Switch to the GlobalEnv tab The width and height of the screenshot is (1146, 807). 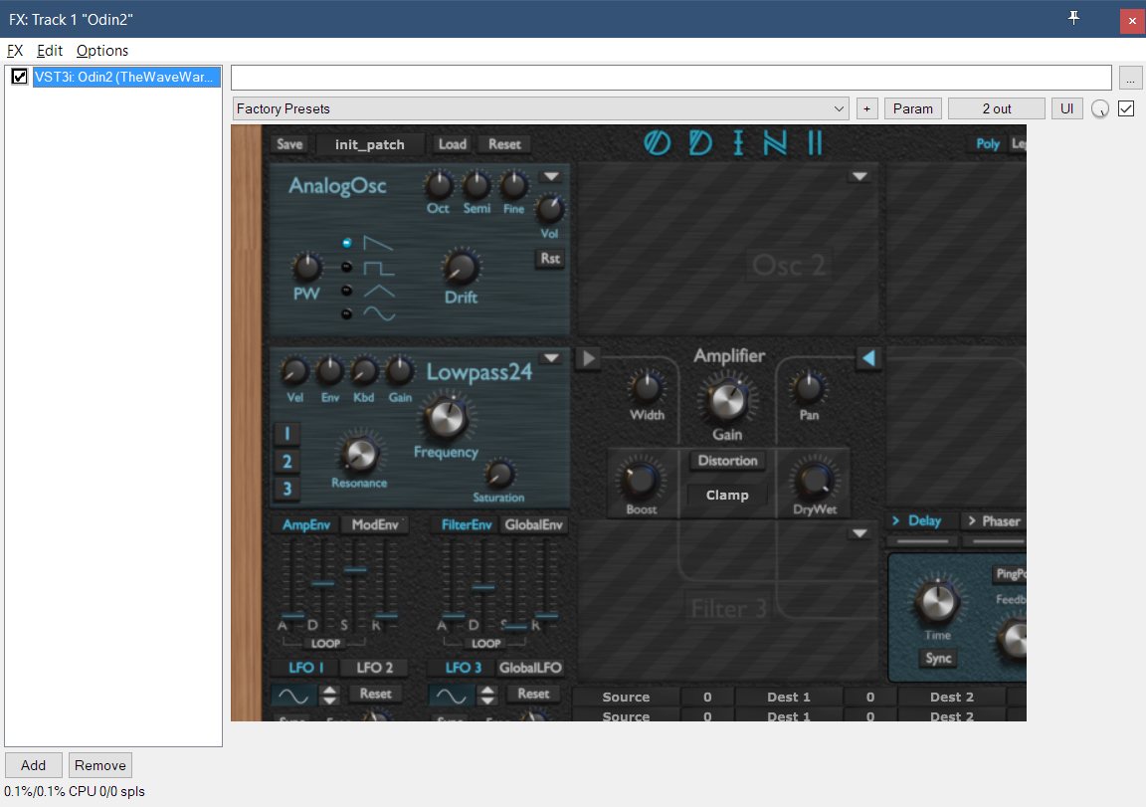(533, 524)
